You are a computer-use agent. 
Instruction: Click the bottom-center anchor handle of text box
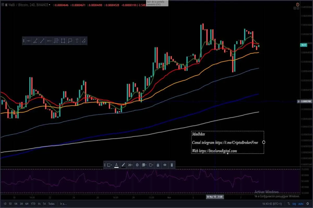coord(228,153)
